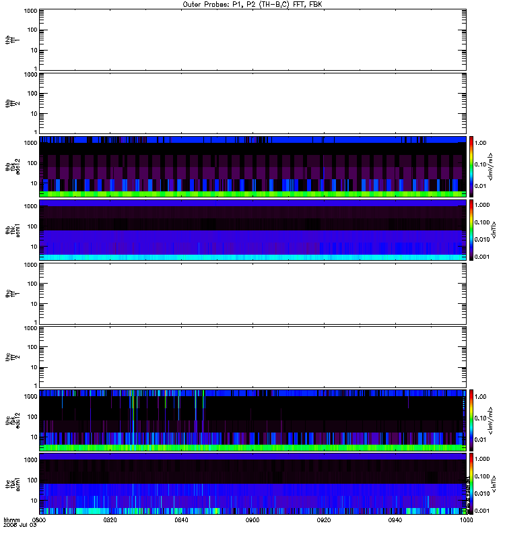Image resolution: width=505 pixels, height=539 pixels.
Task: Click the '0.001' value on thb scm1 color bar
Action: (482, 257)
